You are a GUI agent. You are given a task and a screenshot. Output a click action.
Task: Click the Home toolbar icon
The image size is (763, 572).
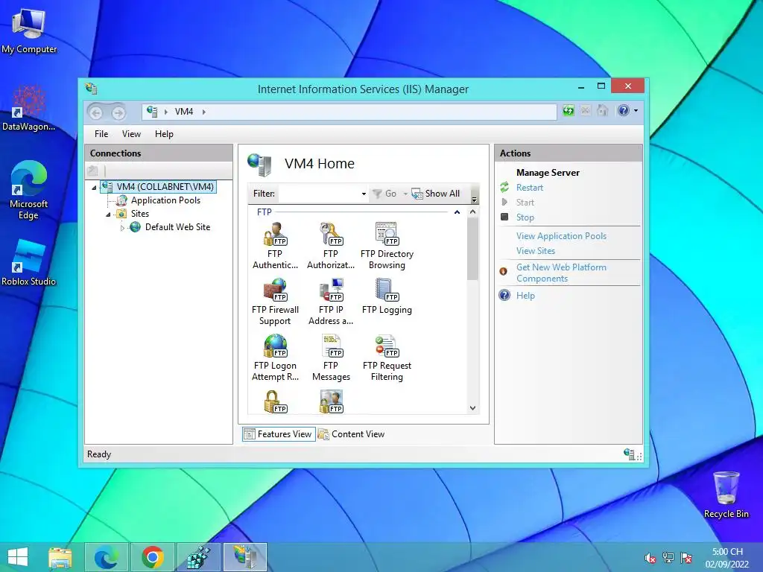coord(602,111)
